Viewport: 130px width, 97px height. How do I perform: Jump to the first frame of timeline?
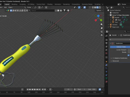coord(28,89)
